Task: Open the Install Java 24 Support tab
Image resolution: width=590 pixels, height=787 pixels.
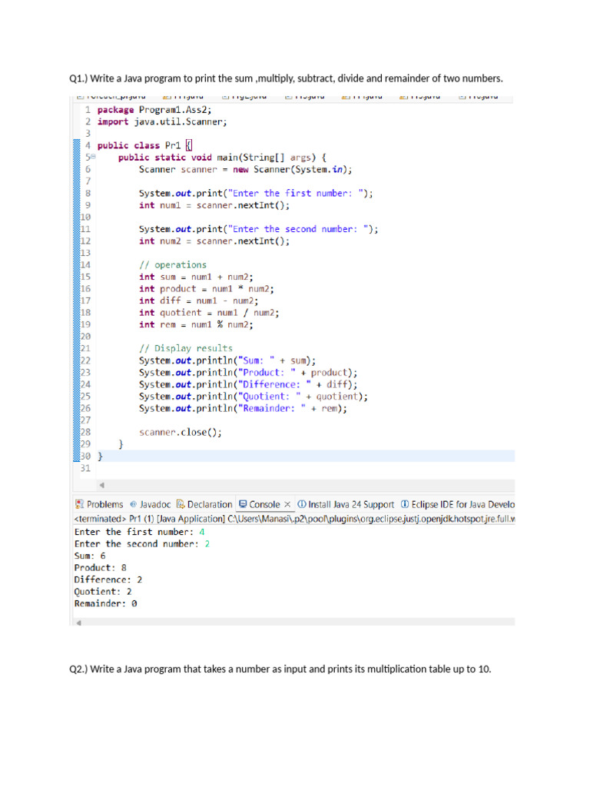Action: 346,504
